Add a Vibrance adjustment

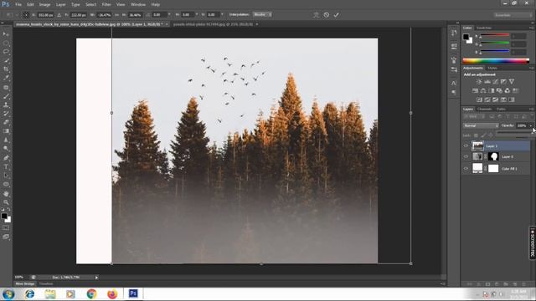click(512, 82)
